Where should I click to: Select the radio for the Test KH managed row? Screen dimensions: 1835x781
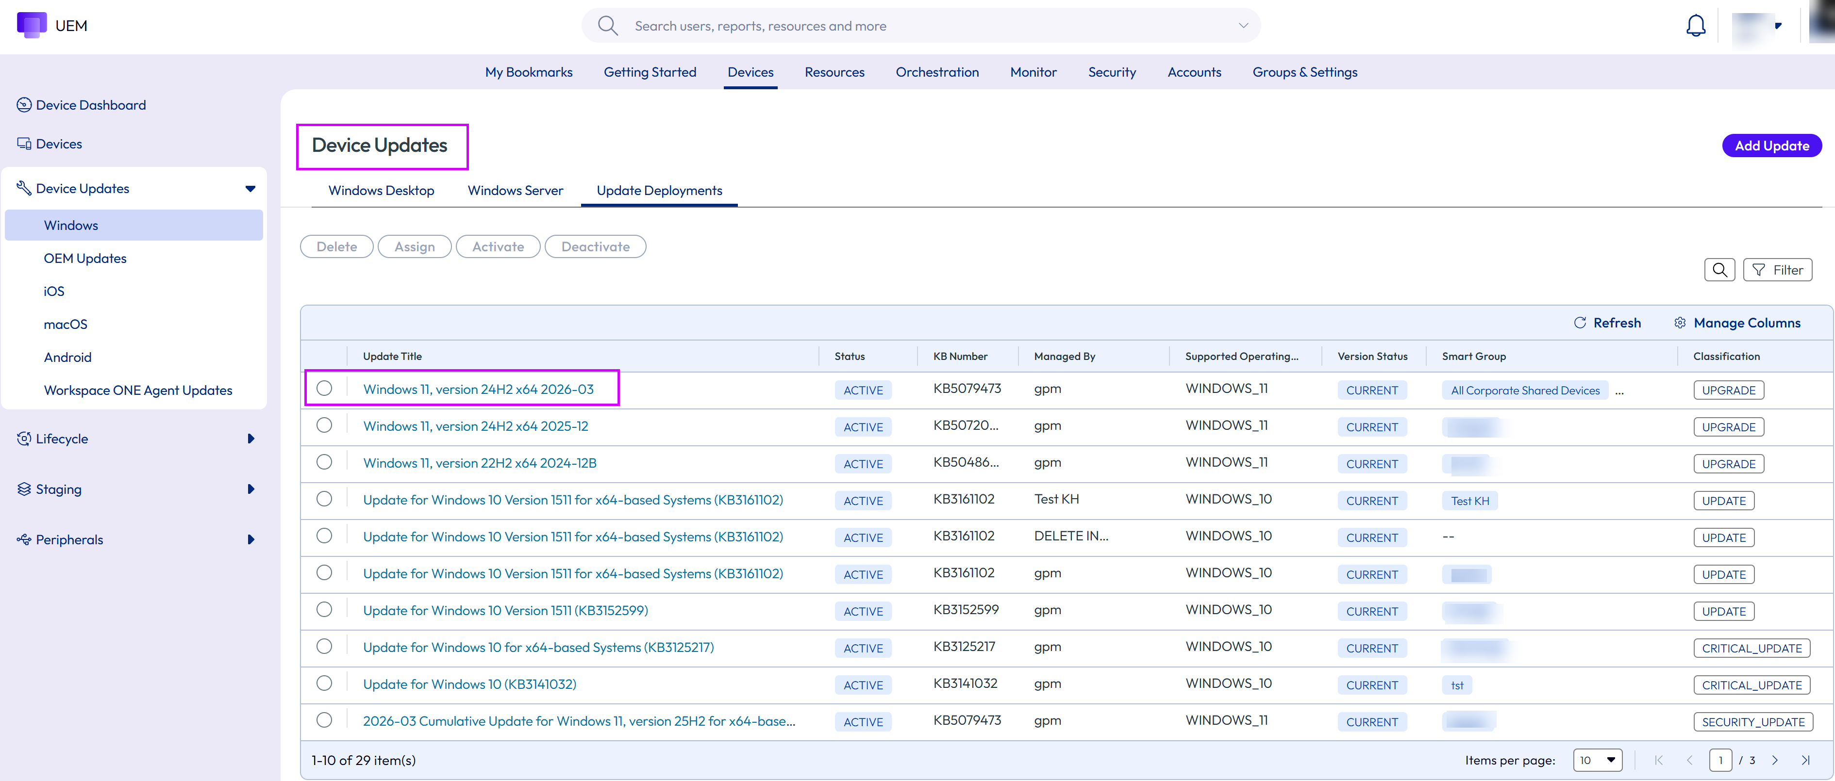coord(324,499)
